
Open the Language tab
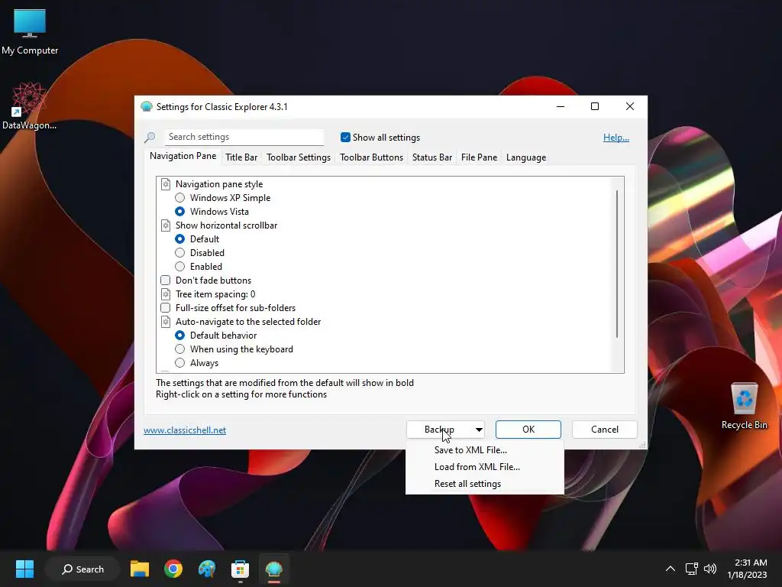click(525, 157)
